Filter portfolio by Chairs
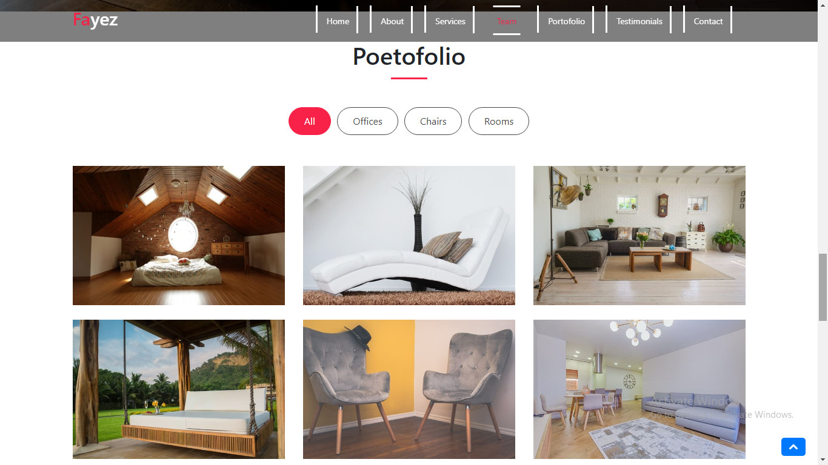Image resolution: width=828 pixels, height=465 pixels. pos(433,121)
